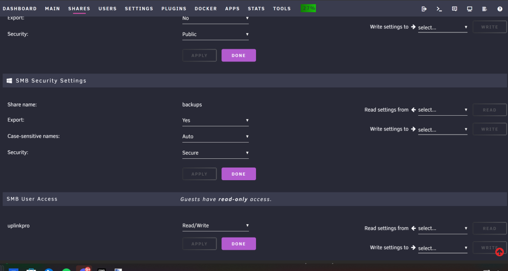Open SMB Security Read settings from dropdown
The width and height of the screenshot is (508, 271).
click(442, 110)
